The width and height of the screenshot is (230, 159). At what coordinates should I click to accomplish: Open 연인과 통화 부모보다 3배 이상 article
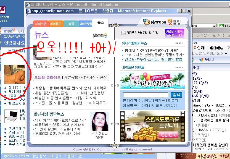79,66
